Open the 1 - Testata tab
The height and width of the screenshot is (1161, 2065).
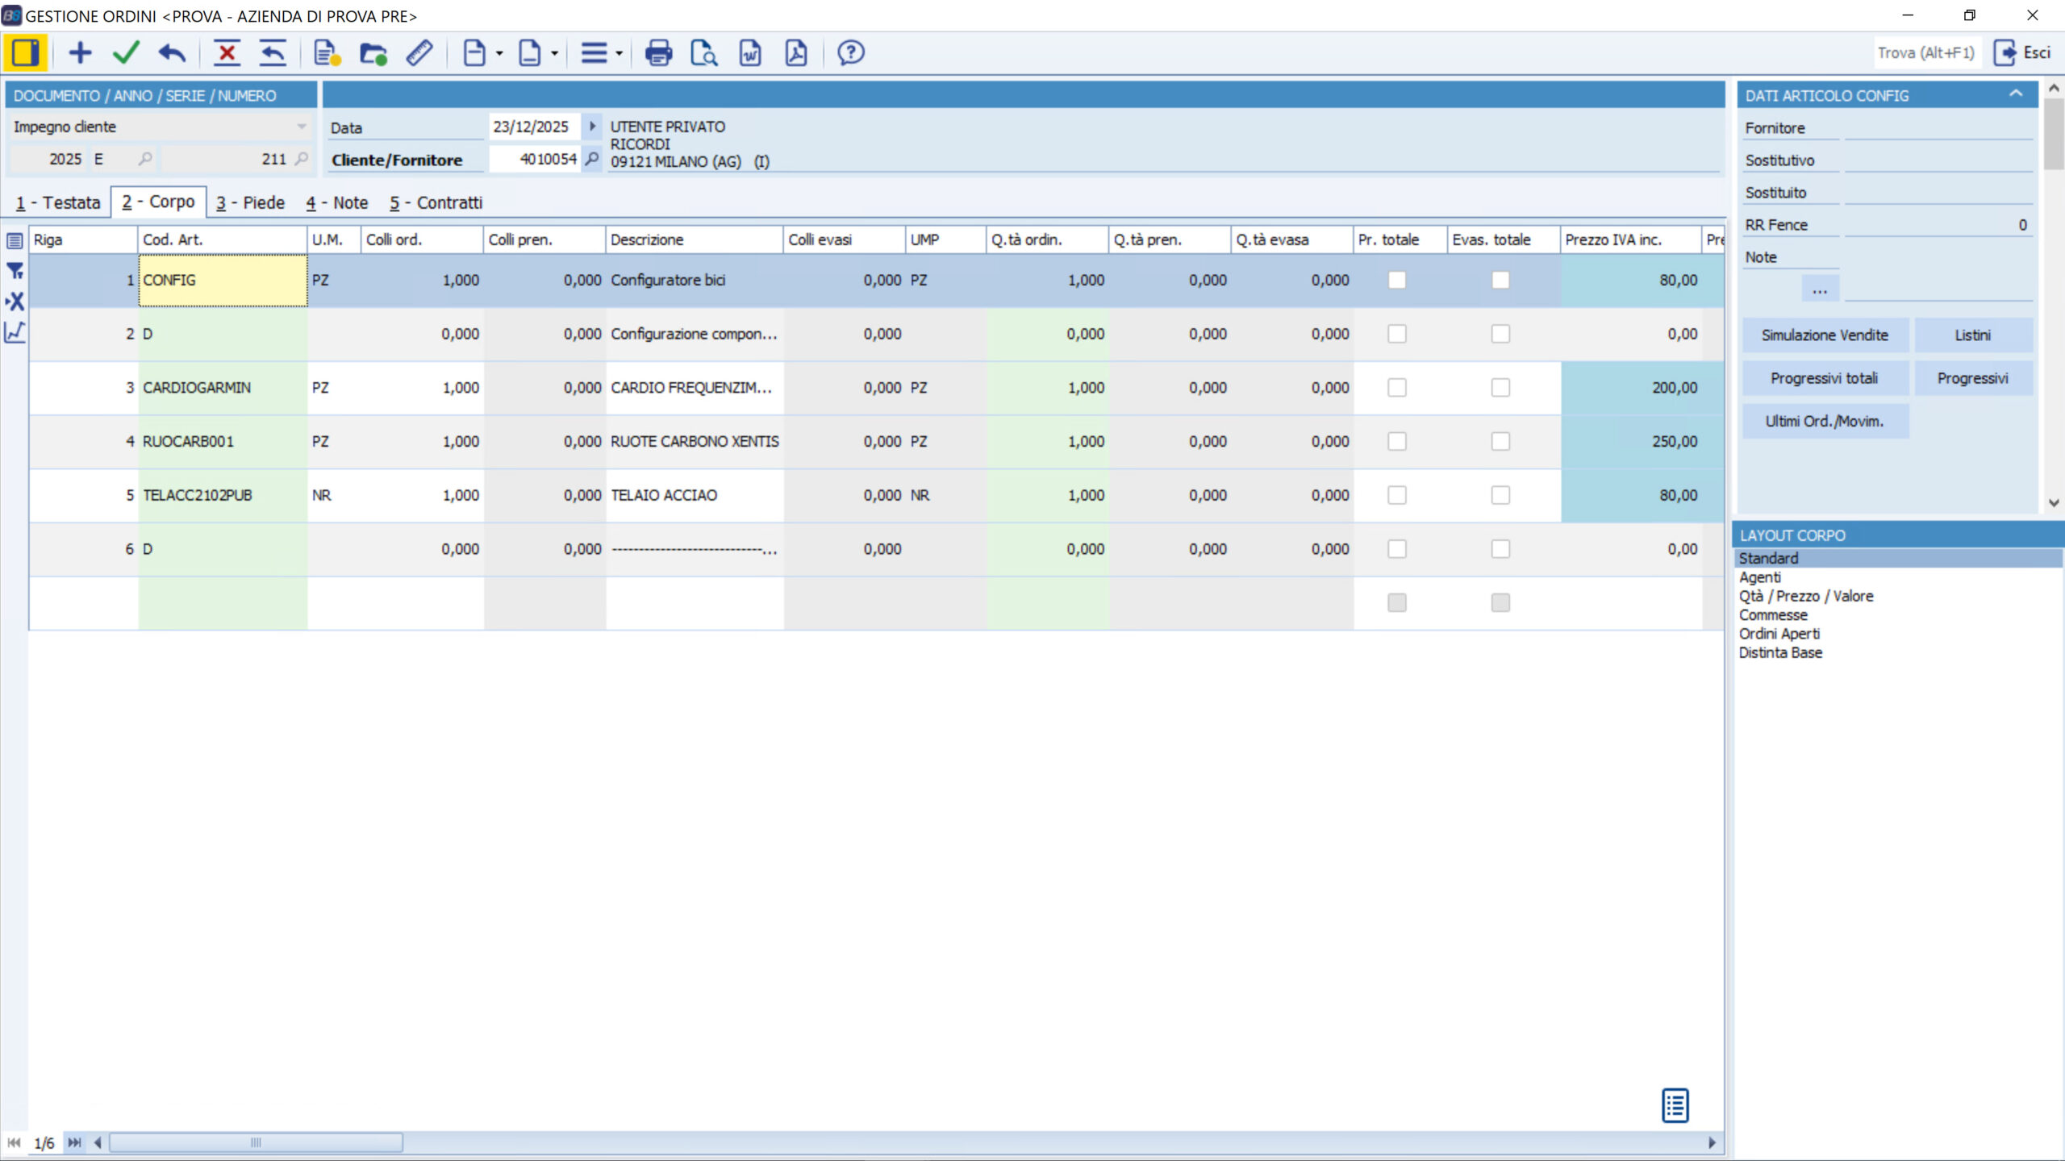[x=58, y=202]
